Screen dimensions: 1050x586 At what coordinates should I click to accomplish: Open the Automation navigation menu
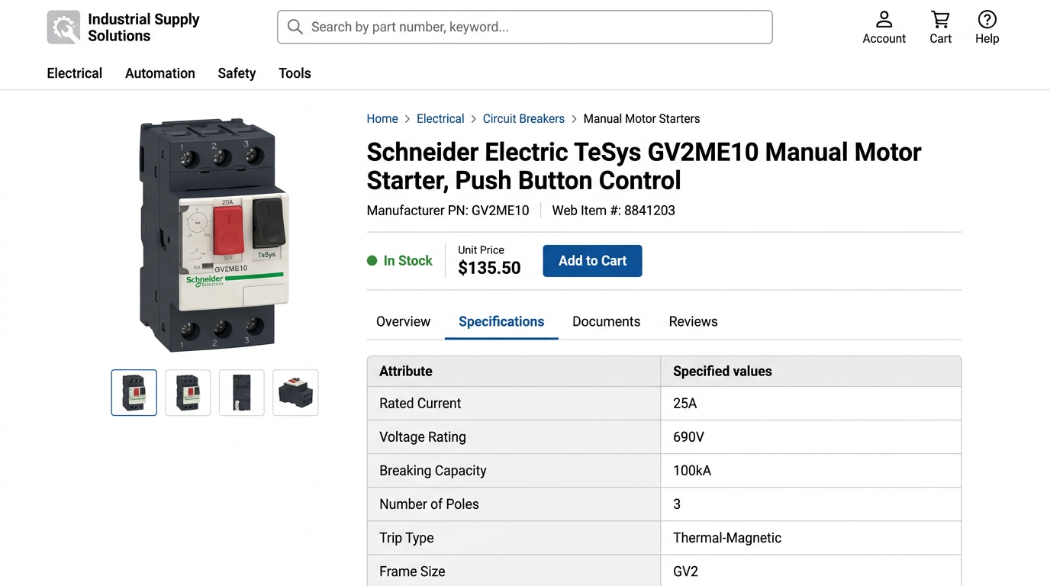coord(160,73)
